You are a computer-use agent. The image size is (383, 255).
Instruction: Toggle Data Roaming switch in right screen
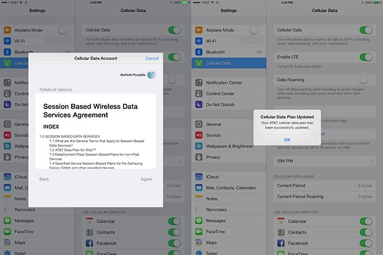[366, 80]
